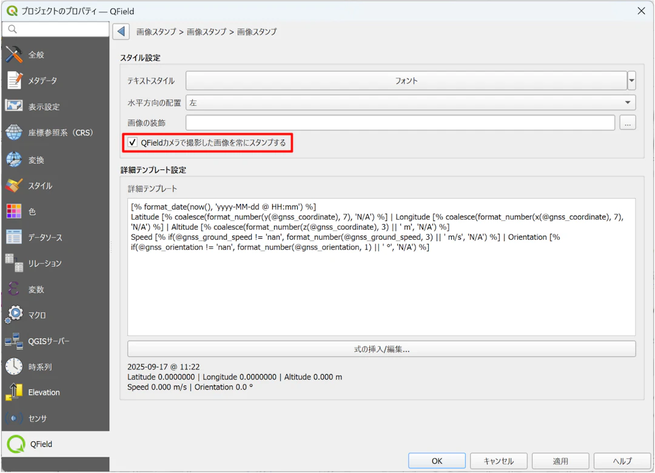
Task: Click the 詳細テンプレート設定 section heading
Action: click(153, 170)
